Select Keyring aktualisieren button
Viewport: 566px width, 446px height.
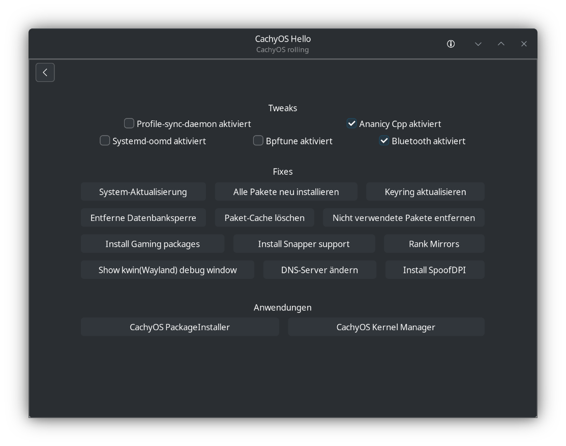[x=425, y=192]
